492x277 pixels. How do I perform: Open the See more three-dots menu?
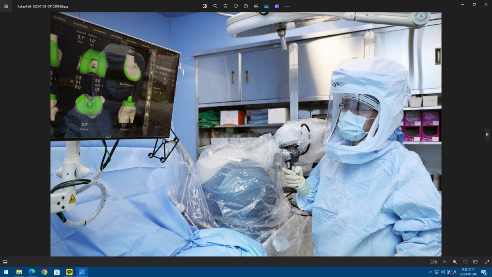point(287,6)
